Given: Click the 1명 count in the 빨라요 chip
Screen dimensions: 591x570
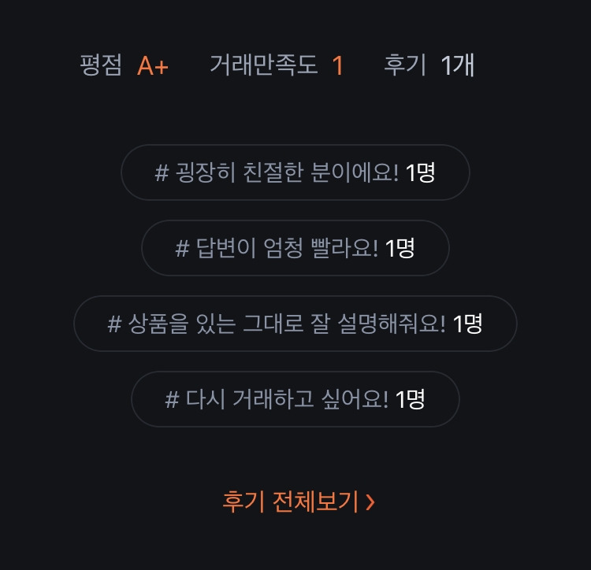Looking at the screenshot, I should point(400,249).
